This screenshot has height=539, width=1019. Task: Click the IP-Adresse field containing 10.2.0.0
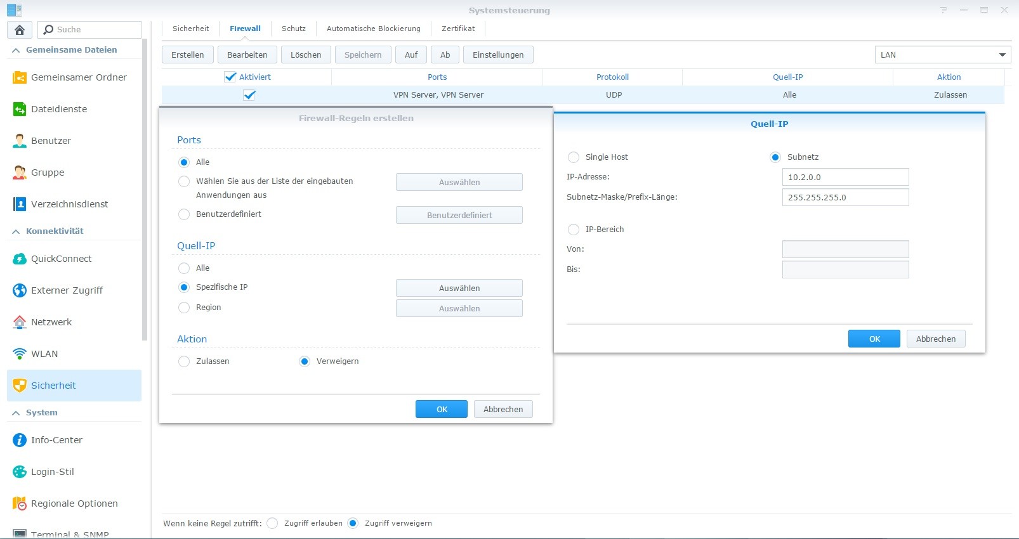pos(845,177)
